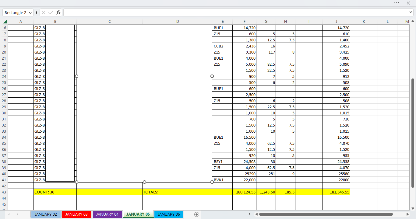The image size is (416, 219).
Task: Switch to the JANUARY 02 sheet tab
Action: [x=46, y=214]
